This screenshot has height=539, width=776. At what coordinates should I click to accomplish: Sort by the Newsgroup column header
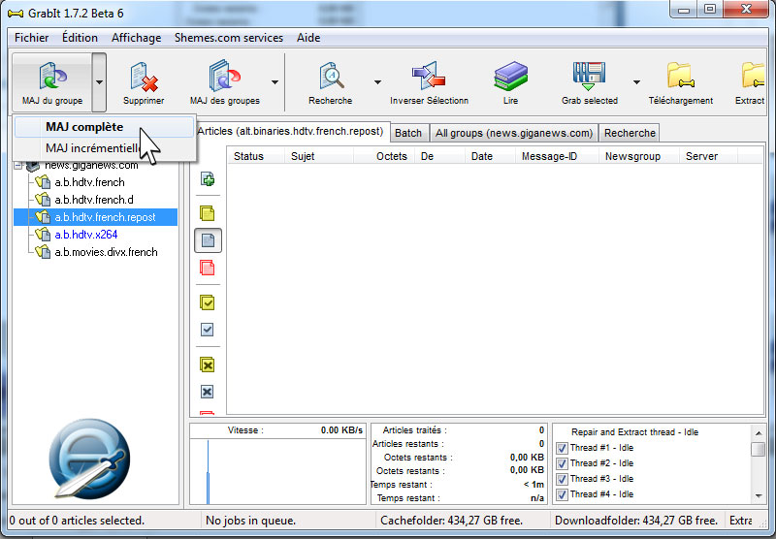coord(639,156)
